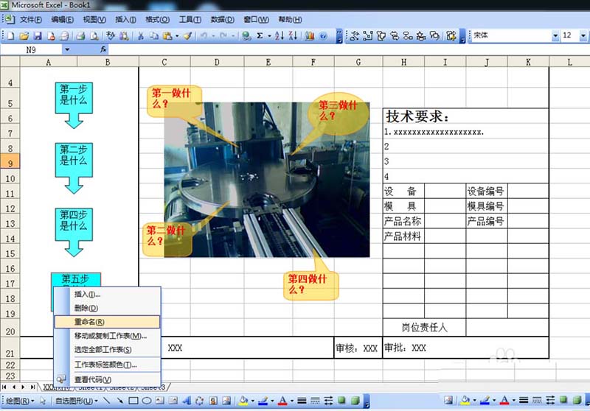Select 删除(D) from the context menu
590x411 pixels.
(x=86, y=308)
